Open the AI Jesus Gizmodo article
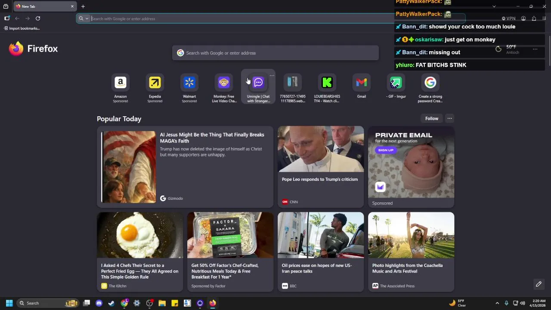The width and height of the screenshot is (551, 310). (x=185, y=167)
